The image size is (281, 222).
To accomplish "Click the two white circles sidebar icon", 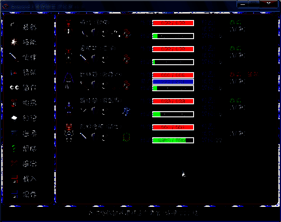I will click(x=14, y=87).
